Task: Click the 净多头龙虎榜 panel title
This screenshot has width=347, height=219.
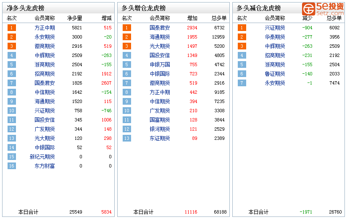Action: (26, 8)
